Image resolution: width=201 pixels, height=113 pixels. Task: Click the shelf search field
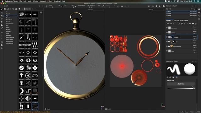coord(37,9)
